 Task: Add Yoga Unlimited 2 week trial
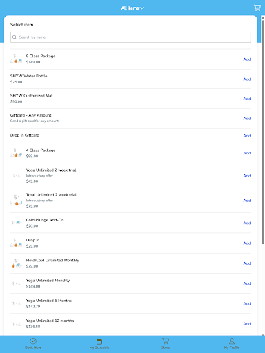247,176
